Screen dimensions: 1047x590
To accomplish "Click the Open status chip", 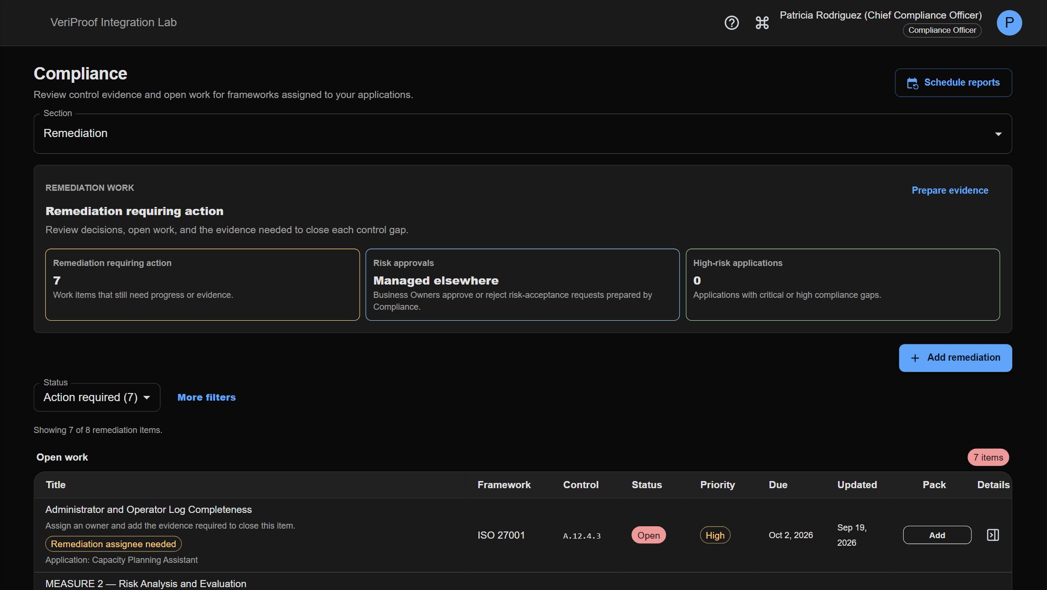I will 648,535.
